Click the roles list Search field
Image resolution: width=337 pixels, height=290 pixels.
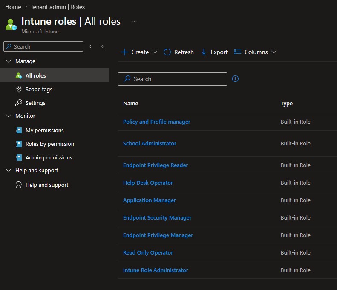pos(173,79)
